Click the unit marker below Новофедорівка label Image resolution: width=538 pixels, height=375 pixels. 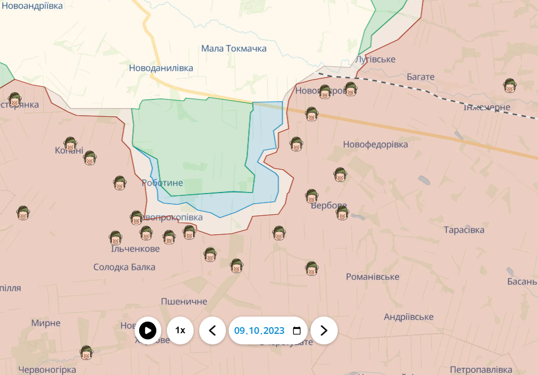[x=340, y=175]
